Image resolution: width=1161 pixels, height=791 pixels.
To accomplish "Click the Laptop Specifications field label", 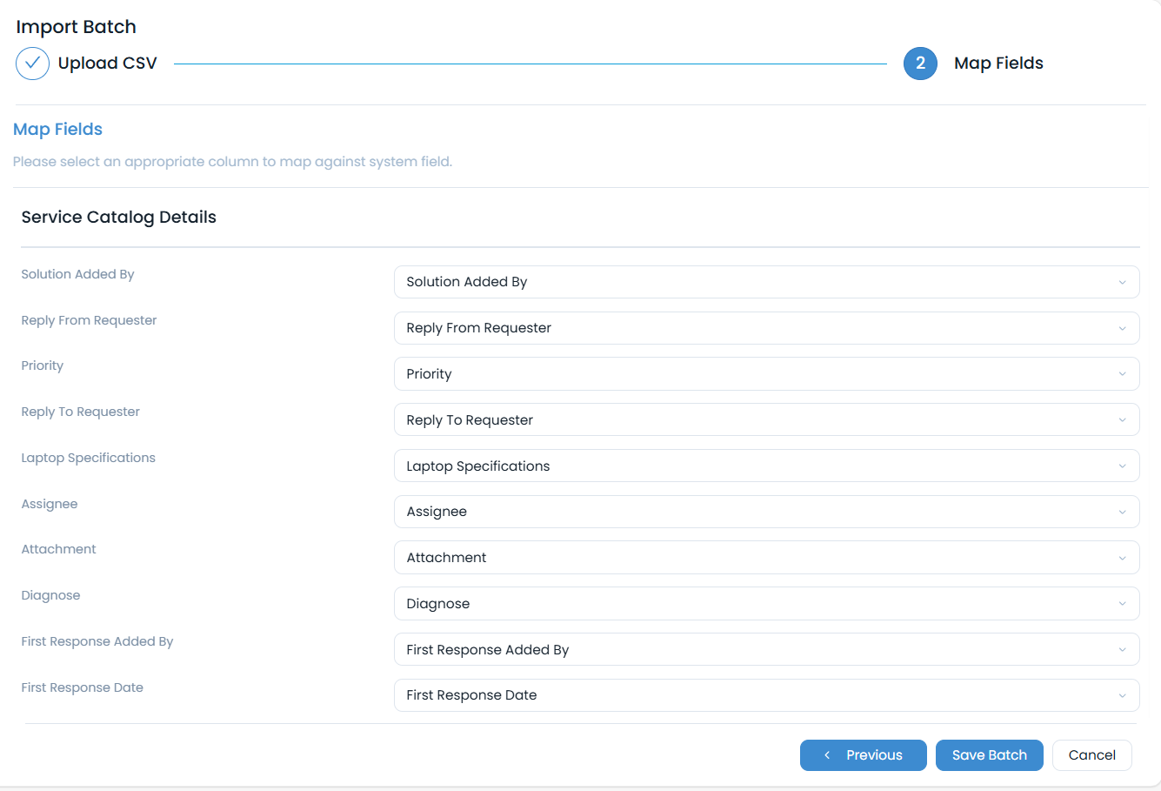I will [88, 458].
